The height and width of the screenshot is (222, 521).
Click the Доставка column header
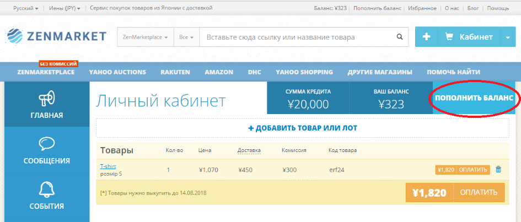tap(249, 150)
